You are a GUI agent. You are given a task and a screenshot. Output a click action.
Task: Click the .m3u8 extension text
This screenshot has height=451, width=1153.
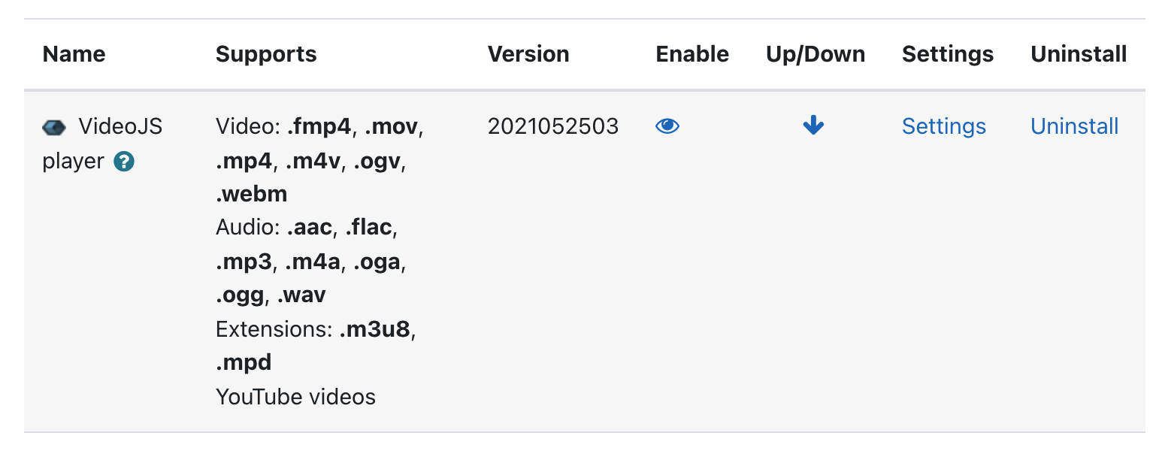375,329
